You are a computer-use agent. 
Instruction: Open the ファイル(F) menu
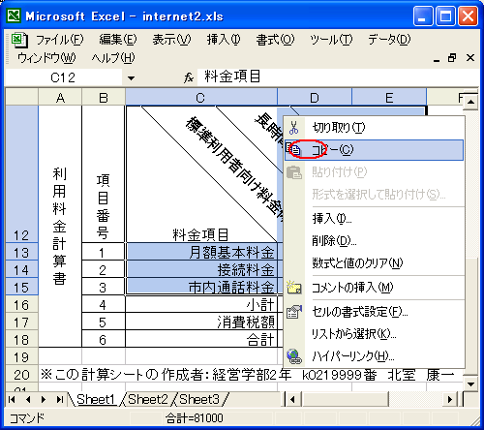click(x=60, y=40)
